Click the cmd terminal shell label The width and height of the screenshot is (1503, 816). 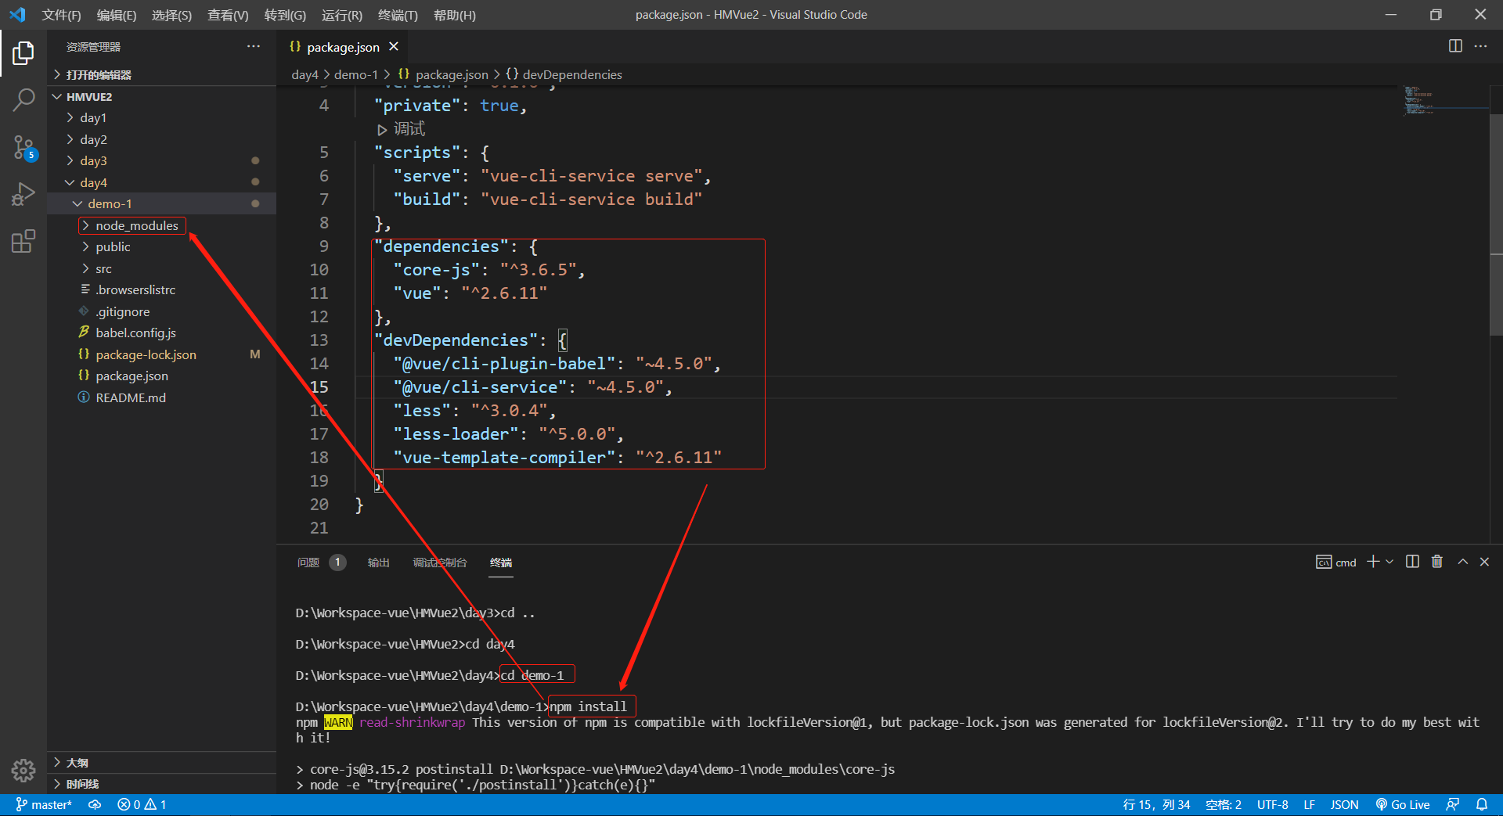1336,563
